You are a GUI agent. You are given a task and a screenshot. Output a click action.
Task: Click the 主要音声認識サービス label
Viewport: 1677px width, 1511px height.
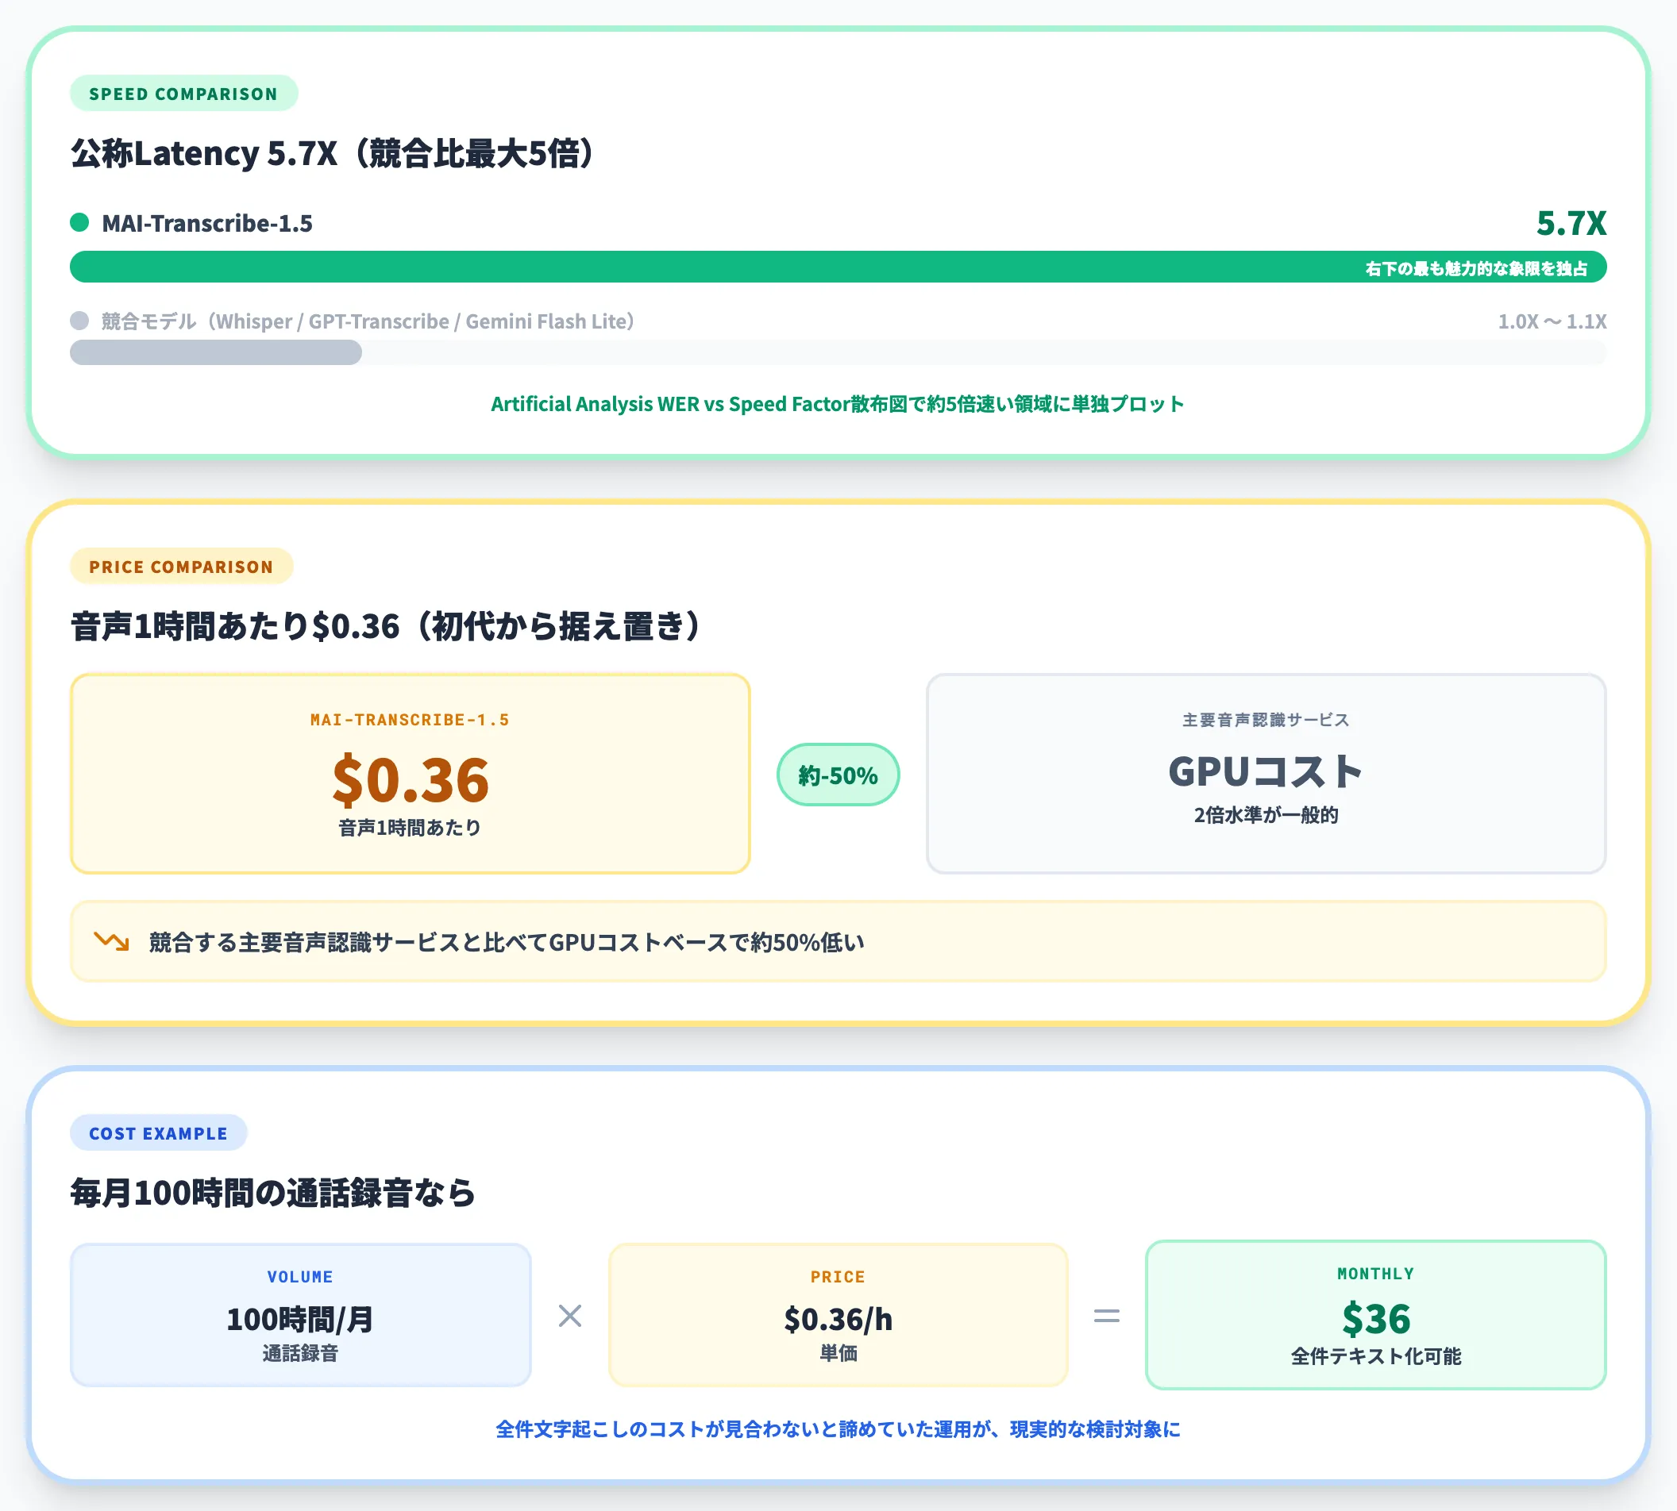click(x=1266, y=720)
